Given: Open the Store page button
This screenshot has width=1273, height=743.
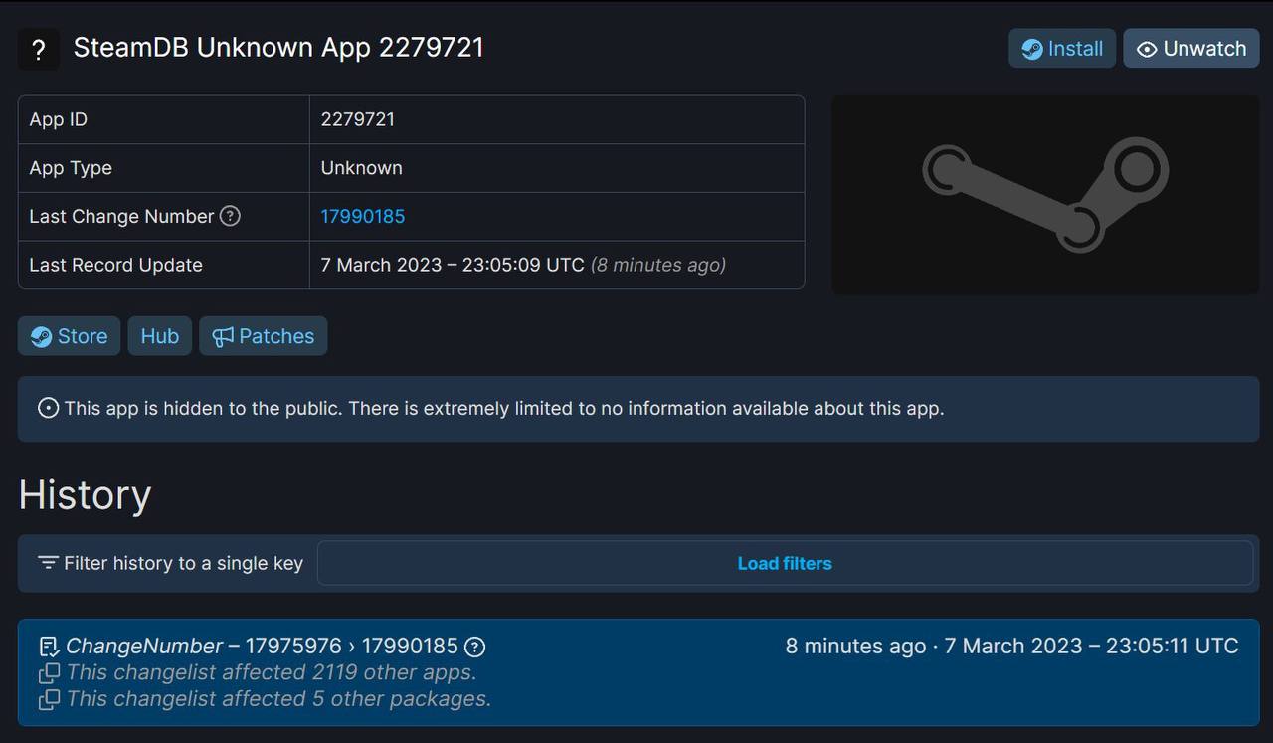Looking at the screenshot, I should tap(69, 336).
